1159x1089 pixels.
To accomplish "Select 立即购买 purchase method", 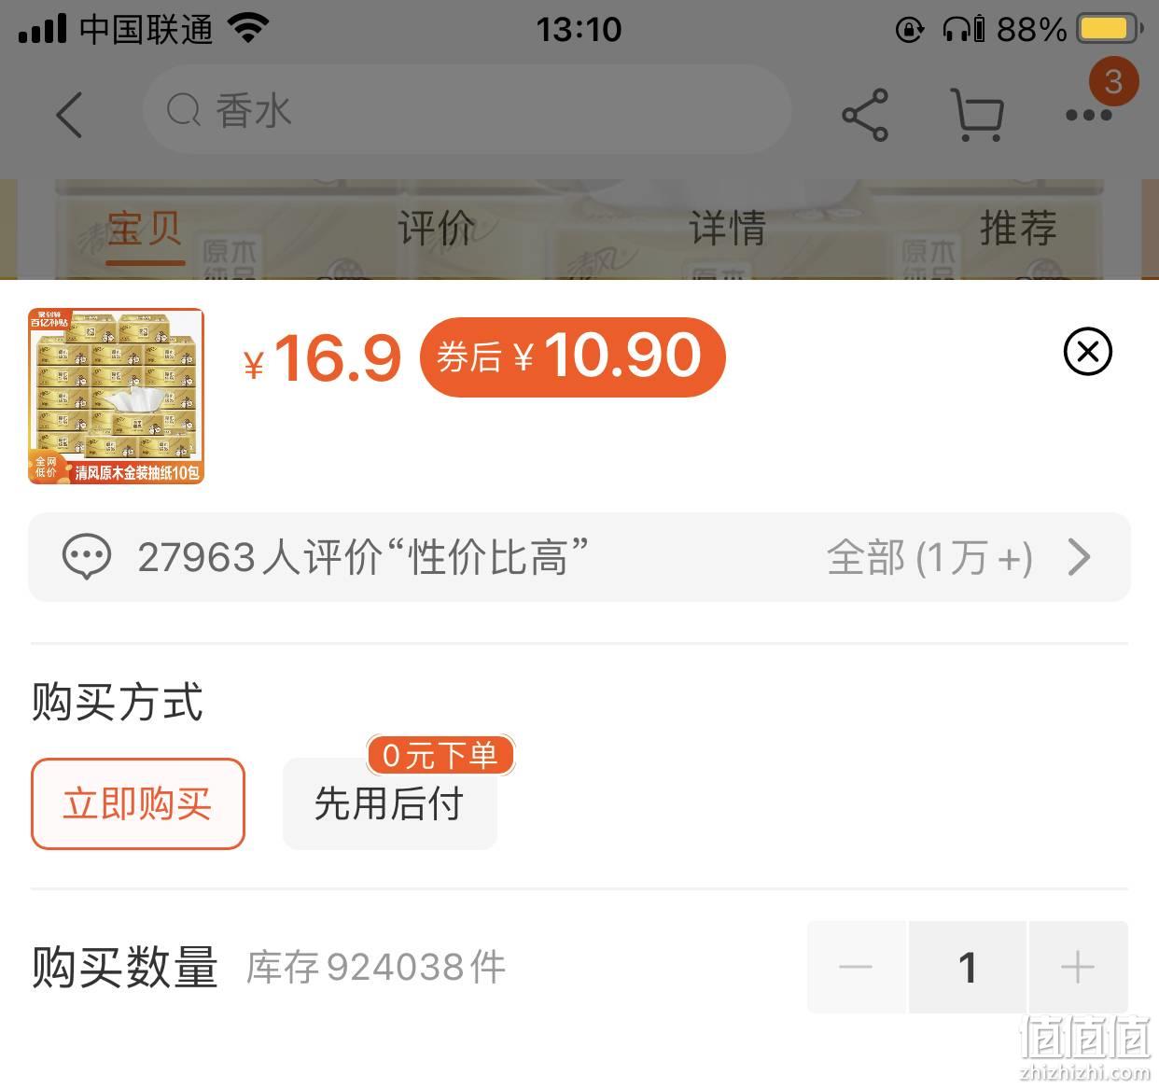I will 138,803.
